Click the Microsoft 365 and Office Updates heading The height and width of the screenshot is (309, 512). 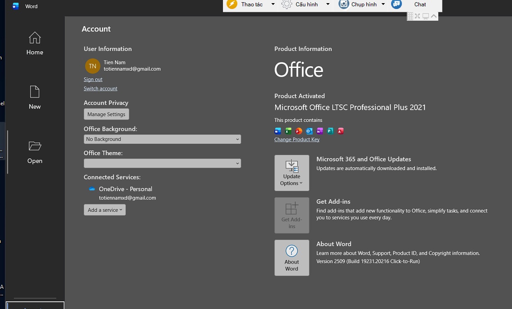click(x=364, y=159)
